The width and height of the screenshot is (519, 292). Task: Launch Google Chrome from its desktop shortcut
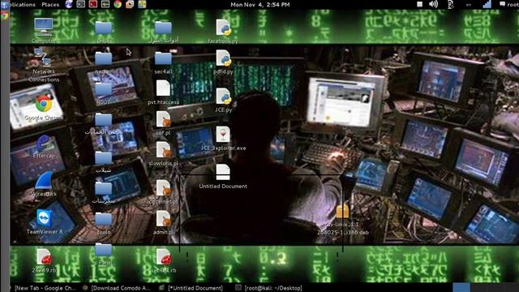(x=44, y=104)
